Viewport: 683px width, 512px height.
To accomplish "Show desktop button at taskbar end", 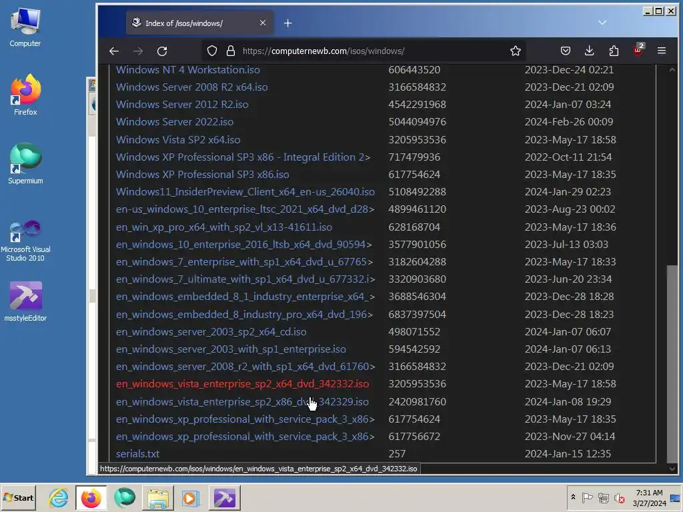I will tap(676, 497).
